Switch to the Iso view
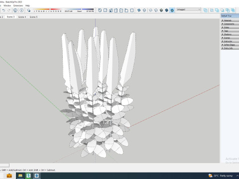The width and height of the screenshot is (239, 179). (100, 10)
